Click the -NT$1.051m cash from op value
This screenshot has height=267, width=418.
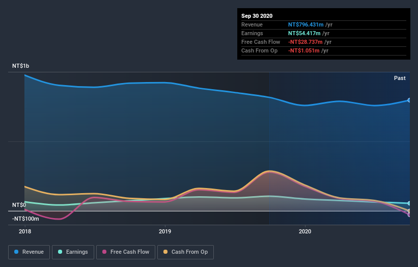[303, 50]
